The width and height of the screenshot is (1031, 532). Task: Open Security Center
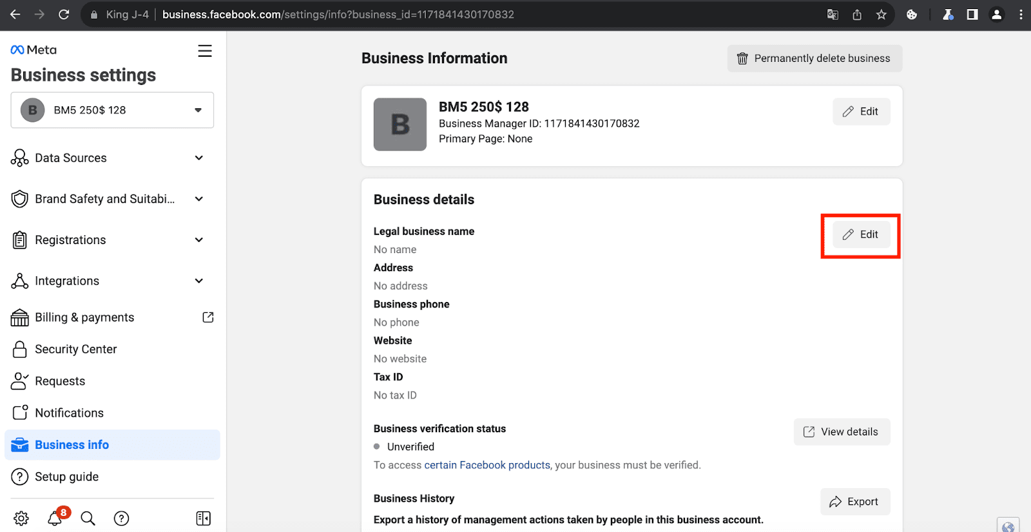[x=112, y=349]
